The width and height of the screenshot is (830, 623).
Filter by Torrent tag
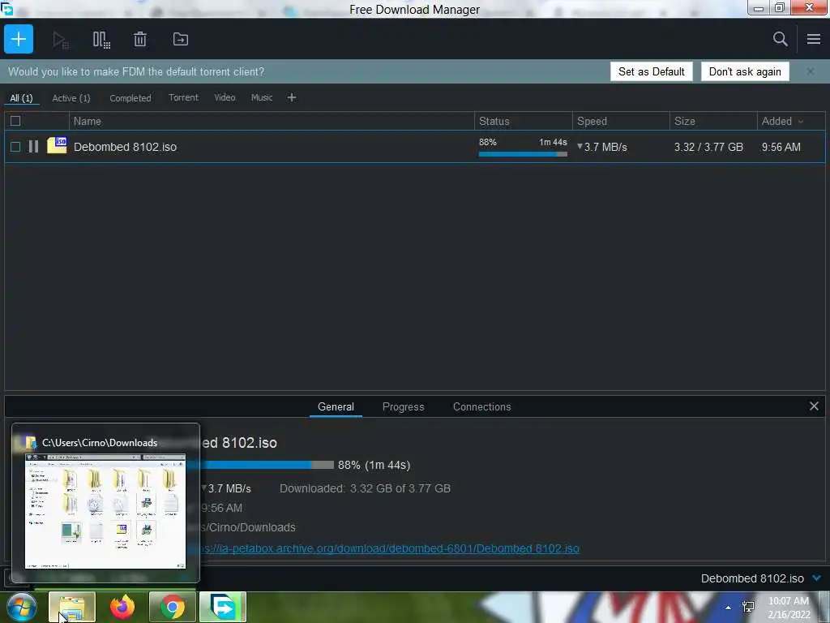[183, 97]
